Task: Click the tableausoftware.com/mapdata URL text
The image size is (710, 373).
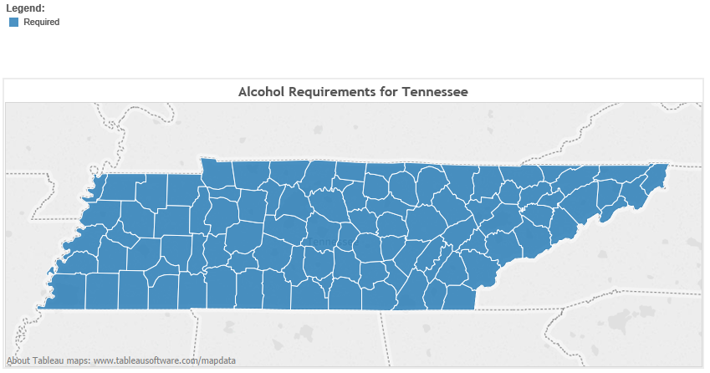Action: pyautogui.click(x=165, y=360)
